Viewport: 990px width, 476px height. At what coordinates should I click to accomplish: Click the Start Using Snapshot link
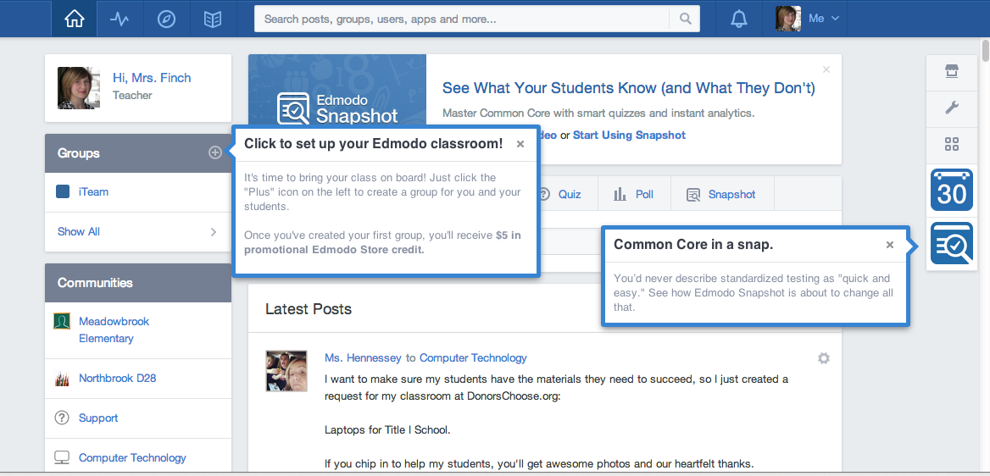[x=629, y=136]
